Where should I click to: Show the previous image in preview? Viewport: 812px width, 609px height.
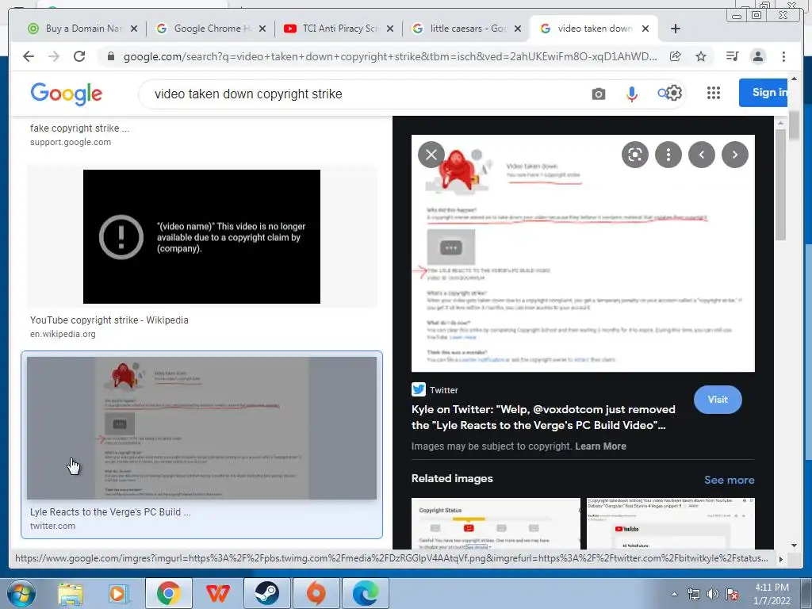pyautogui.click(x=702, y=155)
